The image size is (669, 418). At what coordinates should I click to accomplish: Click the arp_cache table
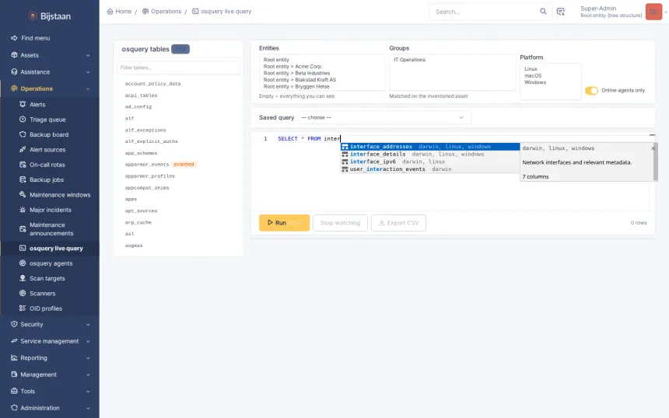tap(138, 222)
